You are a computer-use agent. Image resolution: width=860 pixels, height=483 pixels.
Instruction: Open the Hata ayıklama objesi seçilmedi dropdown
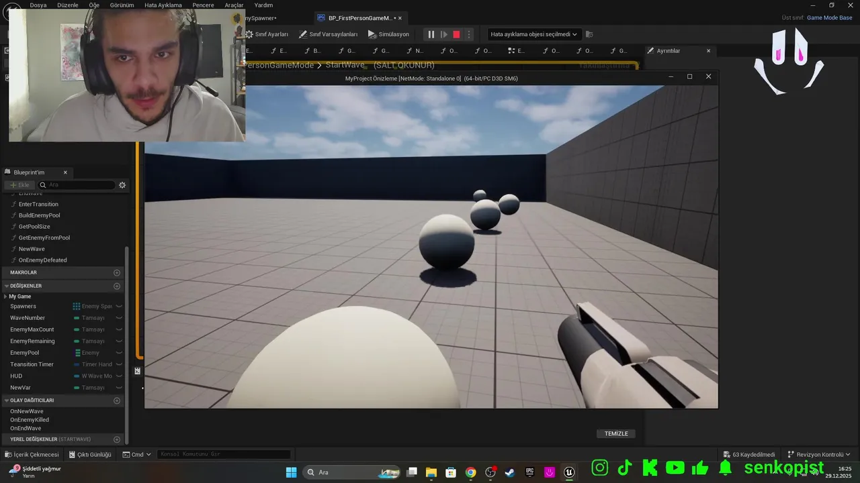pos(533,34)
